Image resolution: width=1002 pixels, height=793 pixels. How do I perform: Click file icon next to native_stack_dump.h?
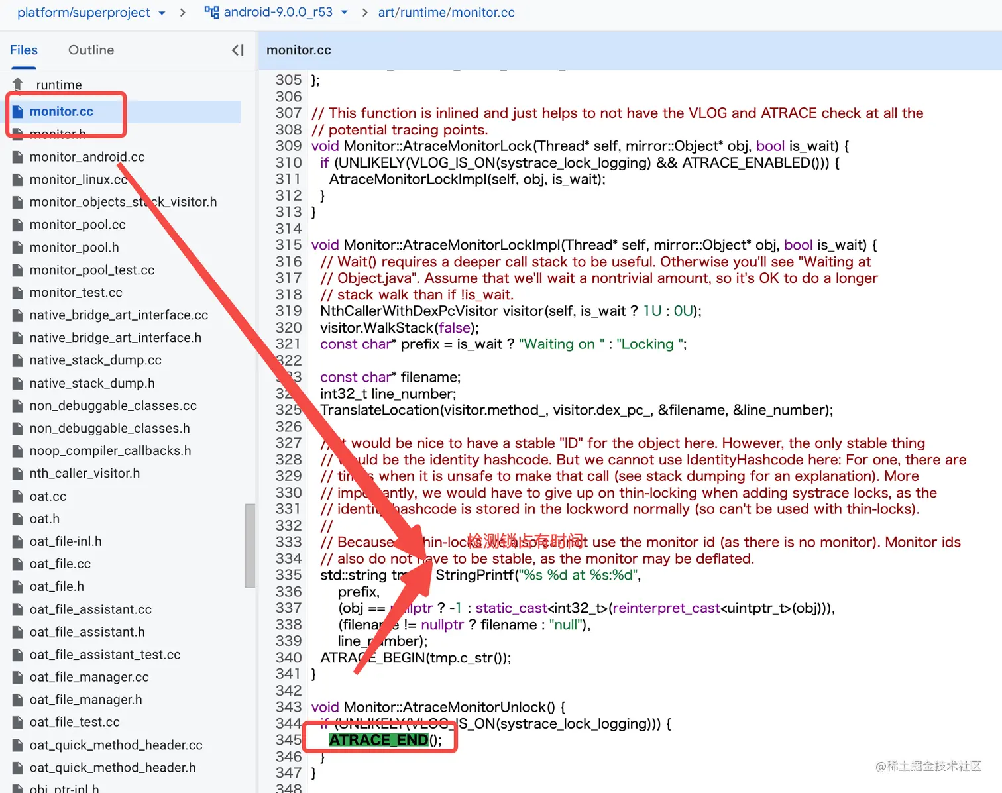[x=18, y=383]
